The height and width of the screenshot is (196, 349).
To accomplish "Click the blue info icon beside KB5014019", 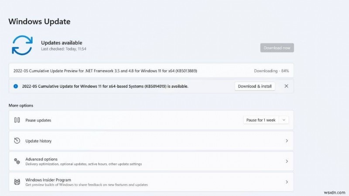I will (16, 86).
